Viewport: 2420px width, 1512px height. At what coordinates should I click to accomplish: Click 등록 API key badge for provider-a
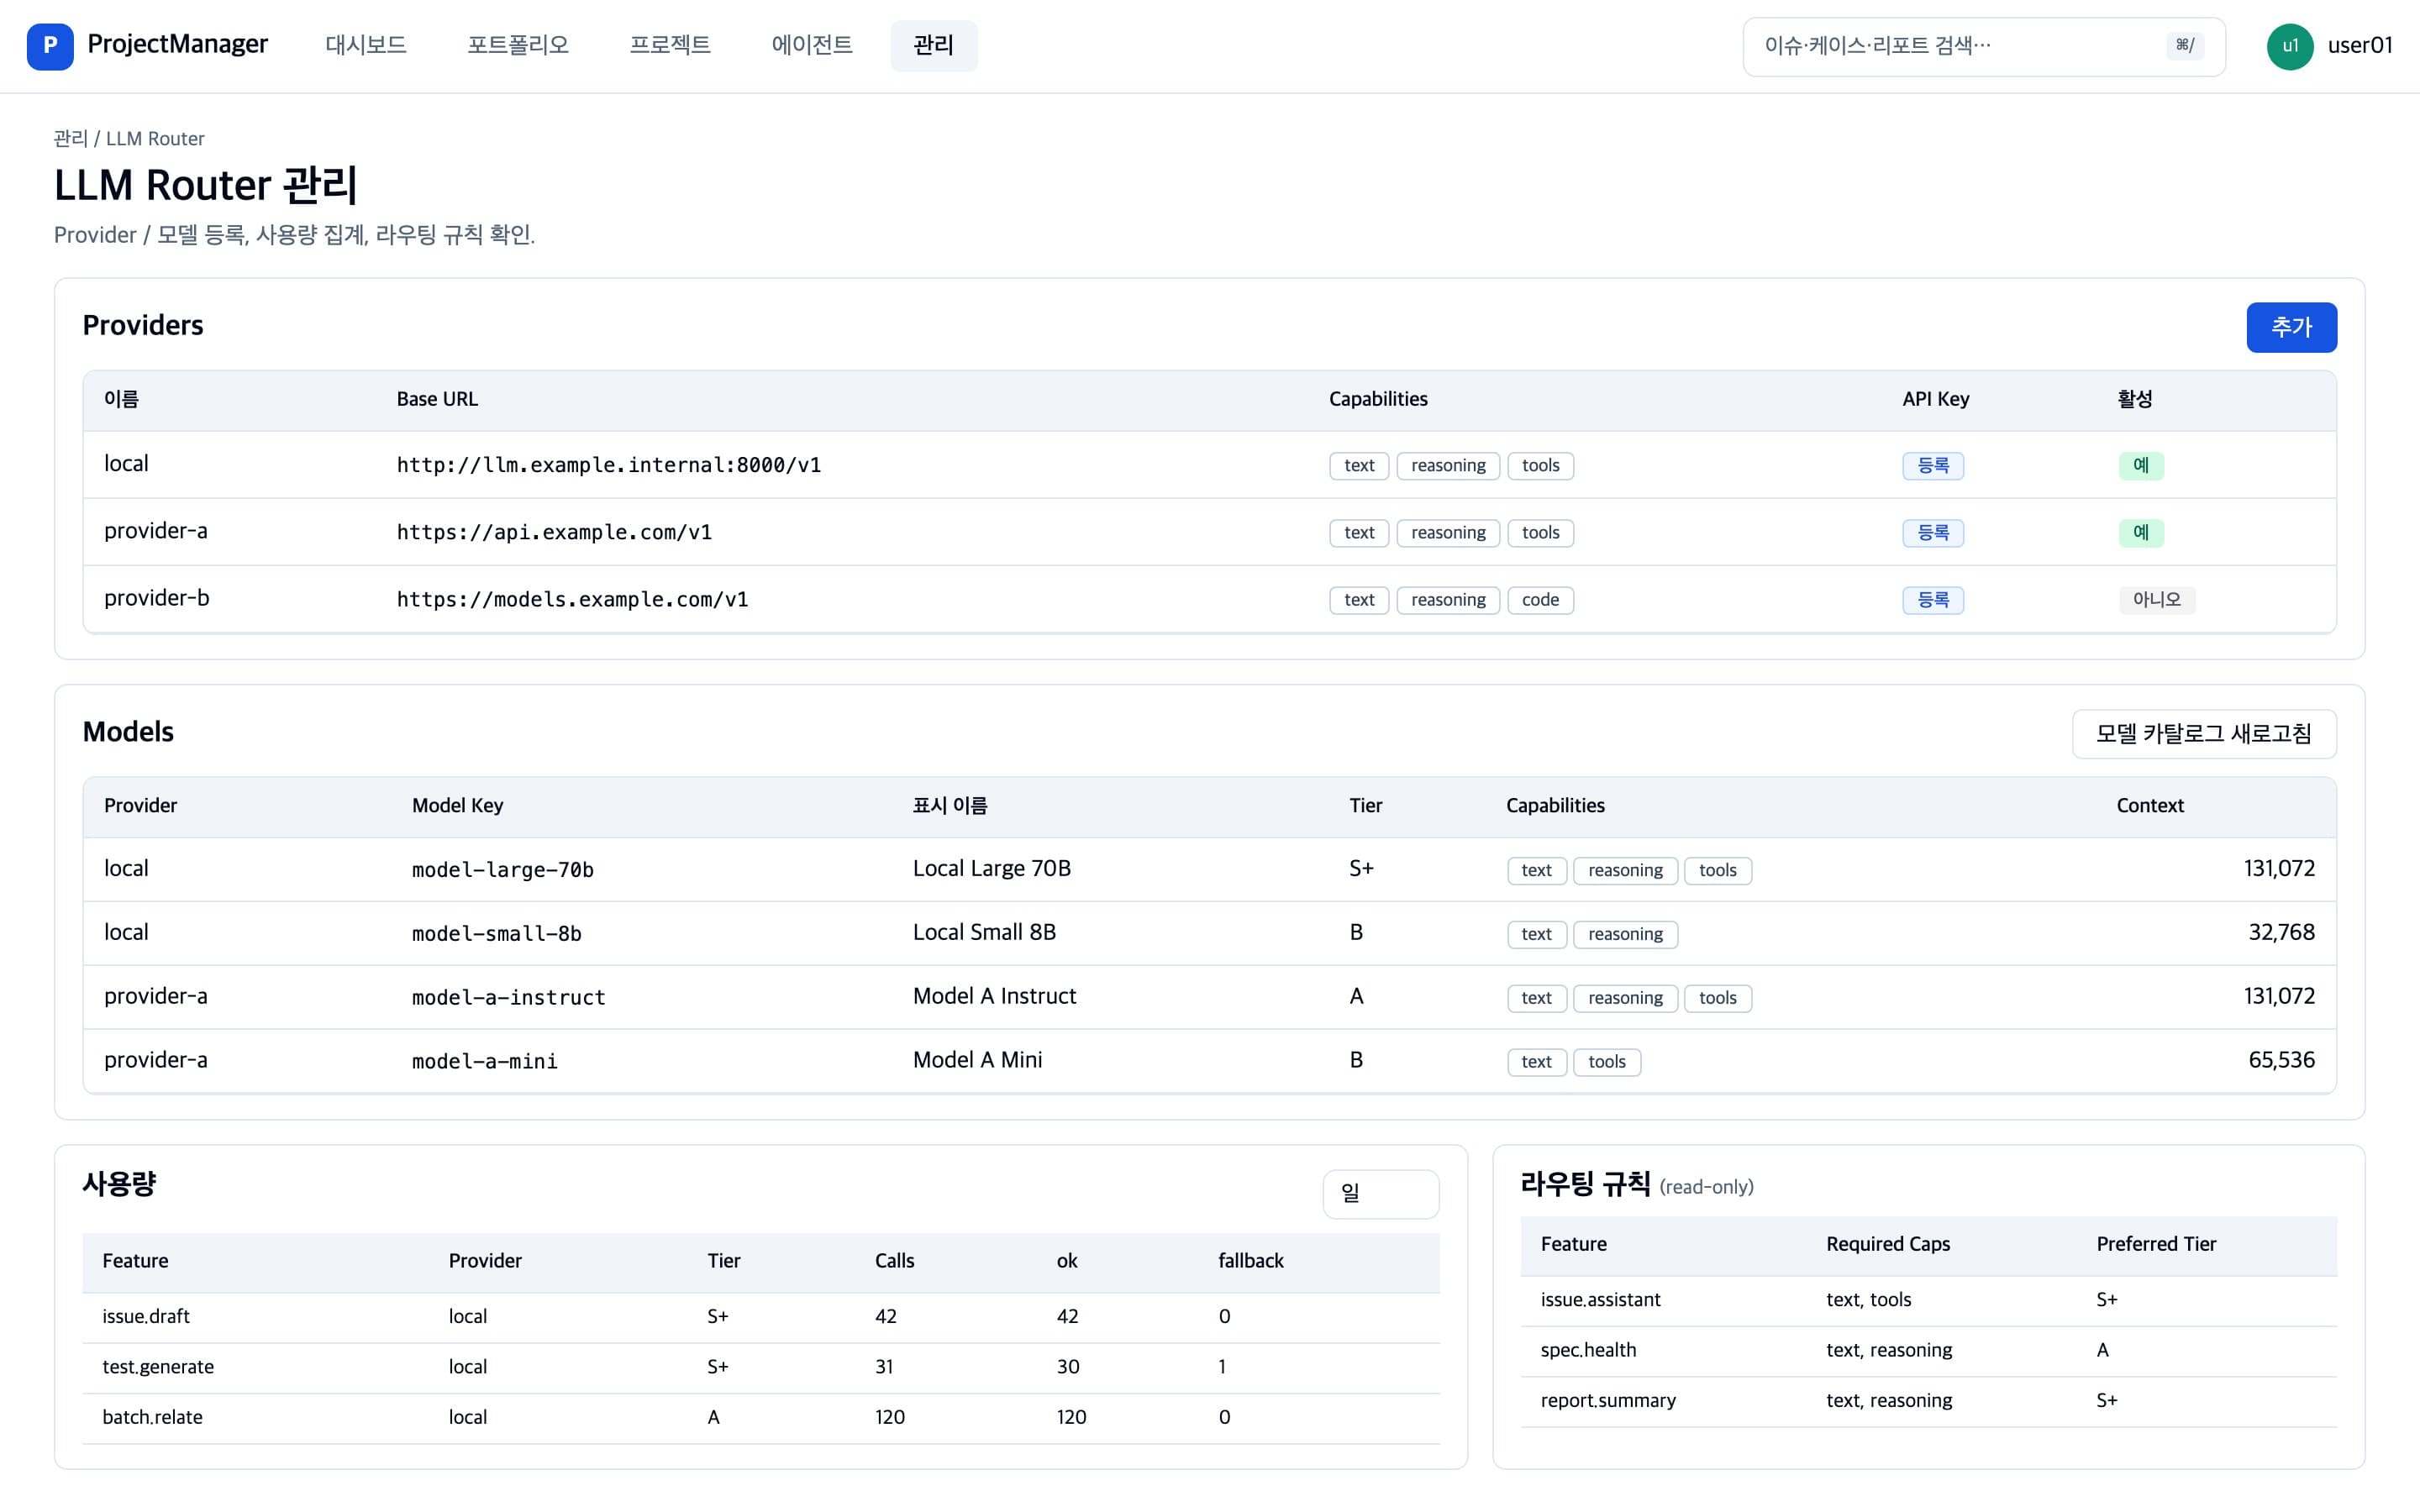coord(1932,532)
